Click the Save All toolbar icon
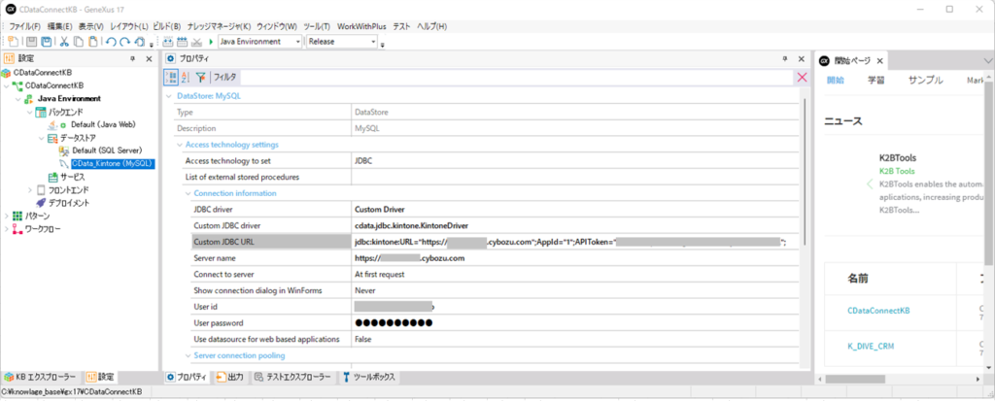Viewport: 995px width, 401px height. coord(47,41)
